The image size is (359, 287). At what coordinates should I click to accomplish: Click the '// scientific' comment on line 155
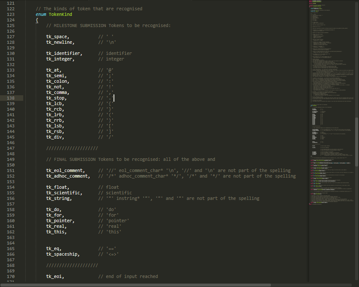pos(115,193)
